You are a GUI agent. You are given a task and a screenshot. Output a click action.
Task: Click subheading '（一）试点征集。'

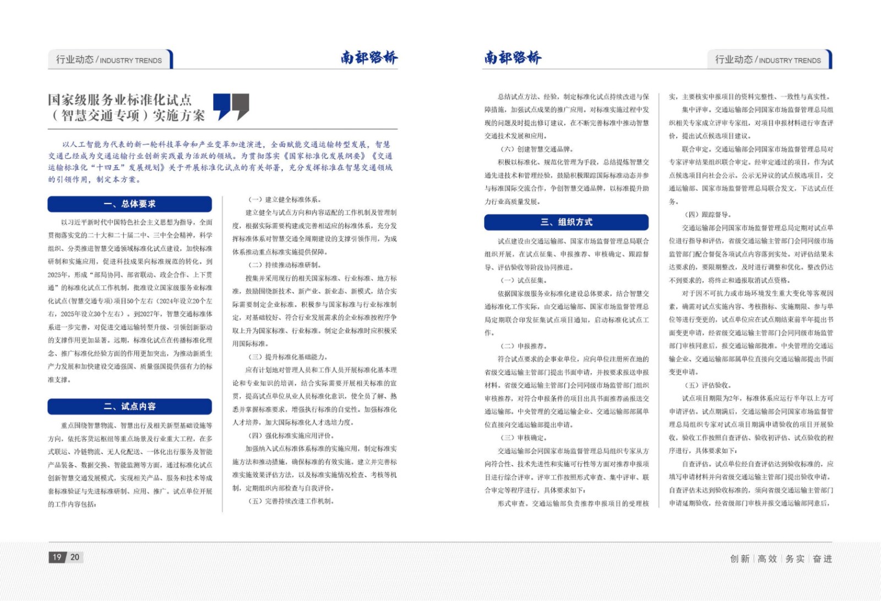[x=524, y=280]
